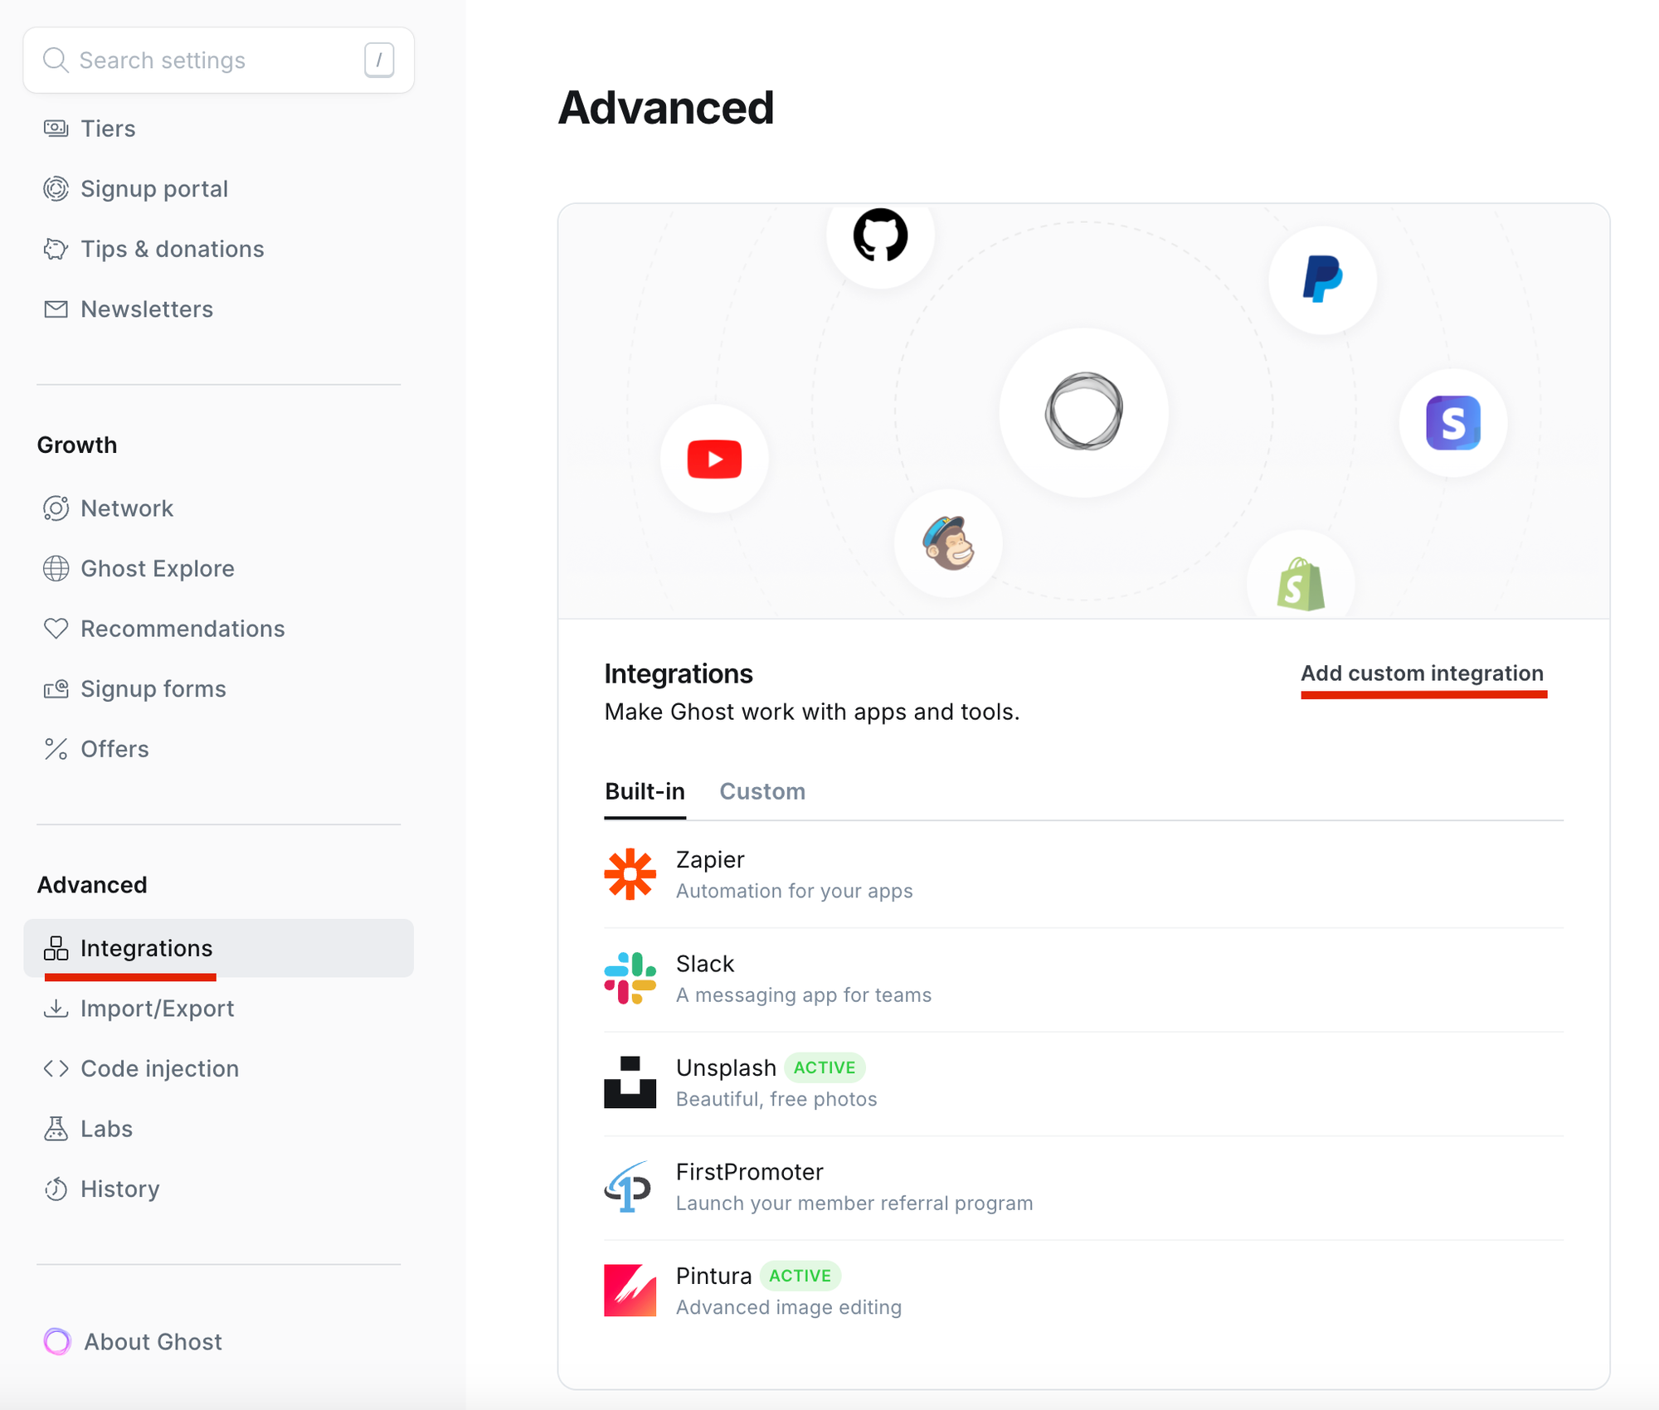Click the Shopify bag icon

(x=1301, y=584)
